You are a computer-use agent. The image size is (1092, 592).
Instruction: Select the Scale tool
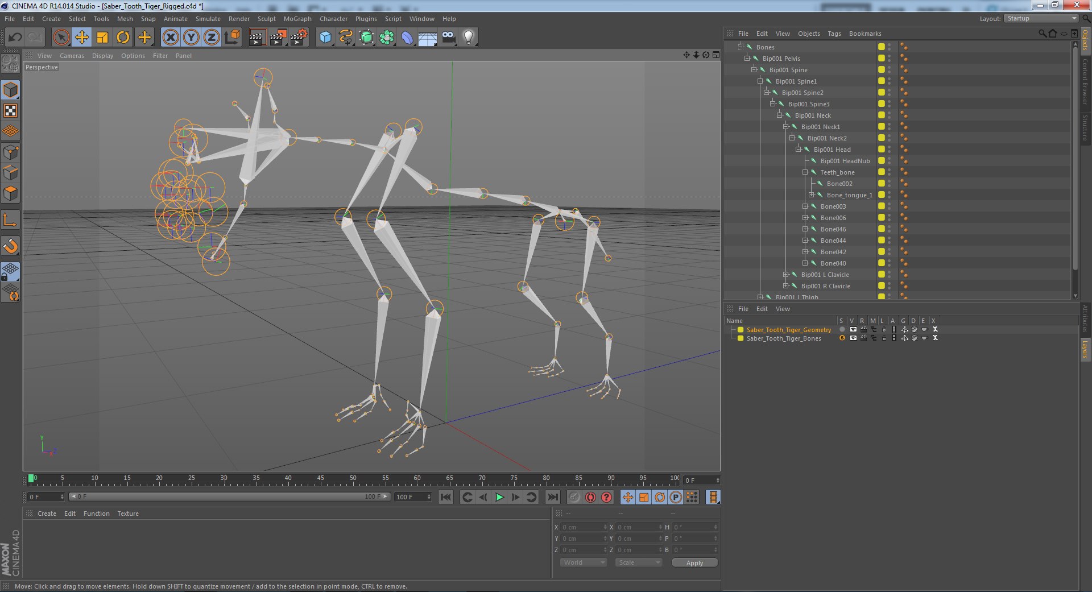click(102, 38)
